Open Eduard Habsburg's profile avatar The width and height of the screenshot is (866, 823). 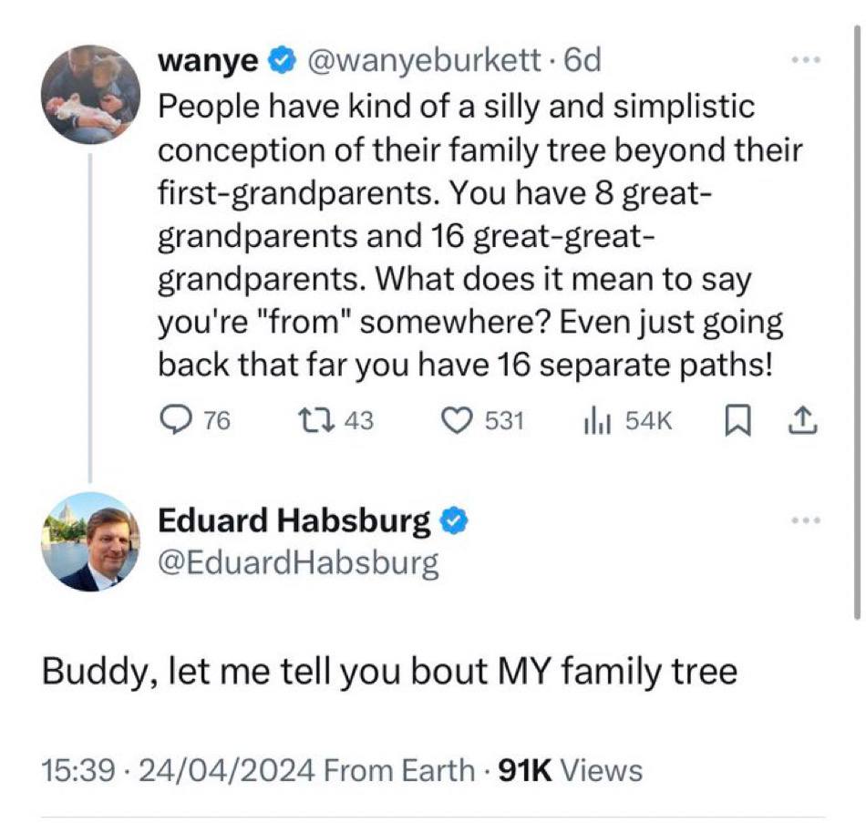pyautogui.click(x=90, y=541)
